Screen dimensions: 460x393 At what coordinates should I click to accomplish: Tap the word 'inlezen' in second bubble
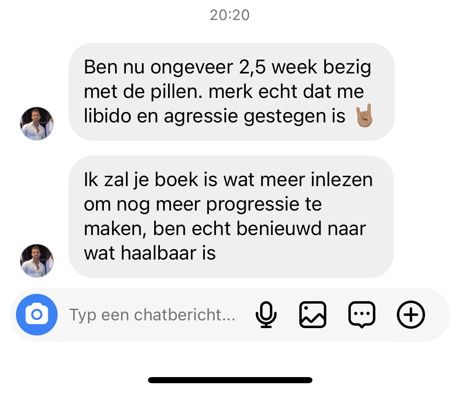click(x=342, y=180)
